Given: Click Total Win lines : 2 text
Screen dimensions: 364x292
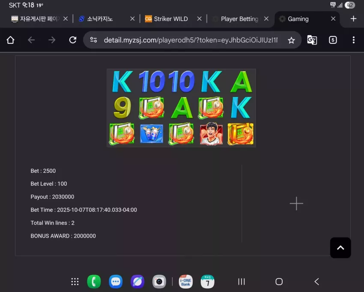Looking at the screenshot, I should [53, 223].
